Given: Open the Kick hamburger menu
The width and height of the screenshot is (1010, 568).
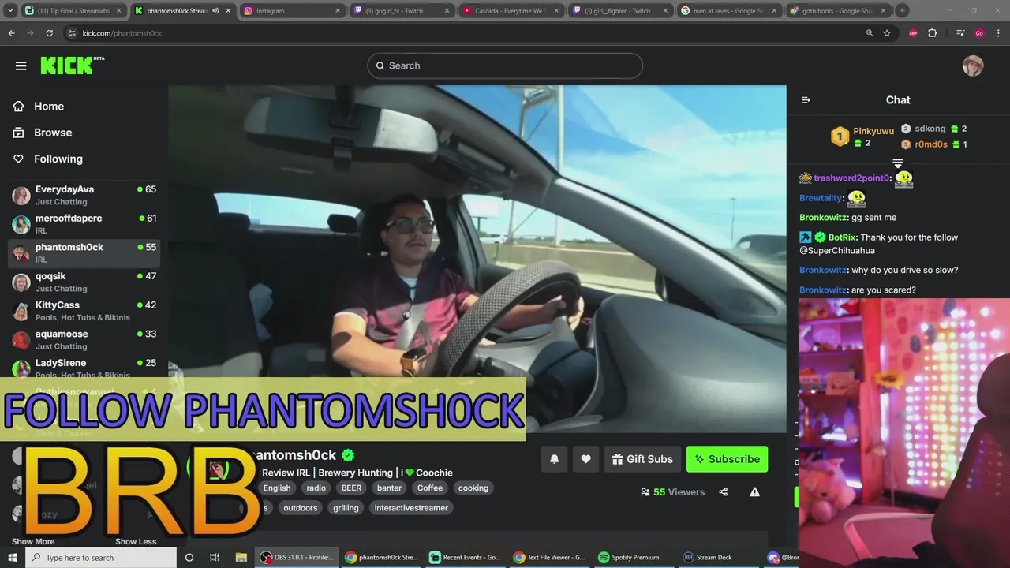Looking at the screenshot, I should (21, 66).
